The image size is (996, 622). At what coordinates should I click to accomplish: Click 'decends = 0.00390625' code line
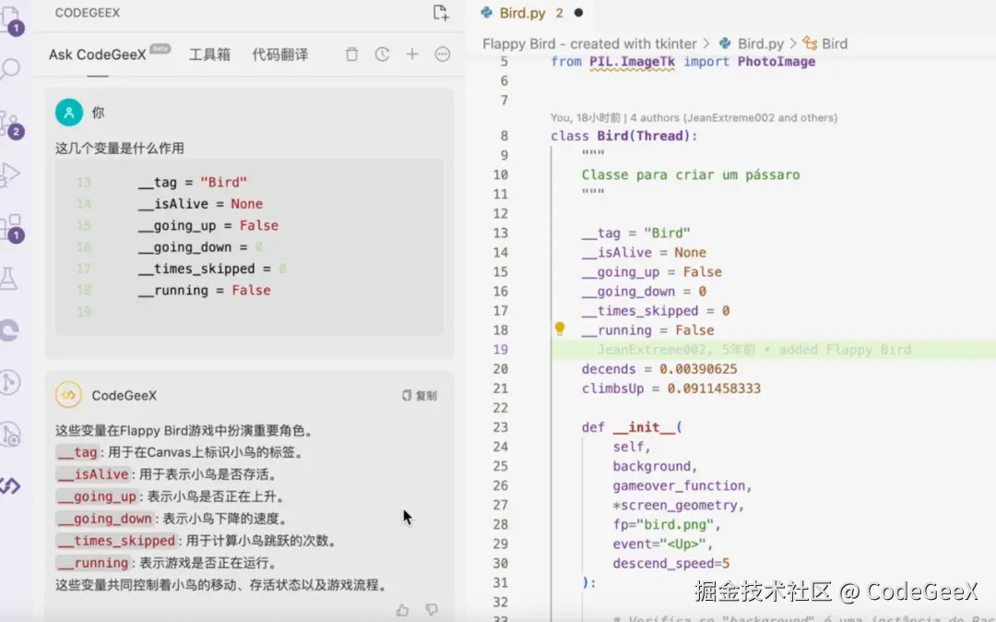tap(659, 369)
